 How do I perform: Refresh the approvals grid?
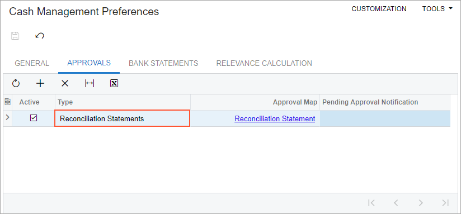coord(16,84)
